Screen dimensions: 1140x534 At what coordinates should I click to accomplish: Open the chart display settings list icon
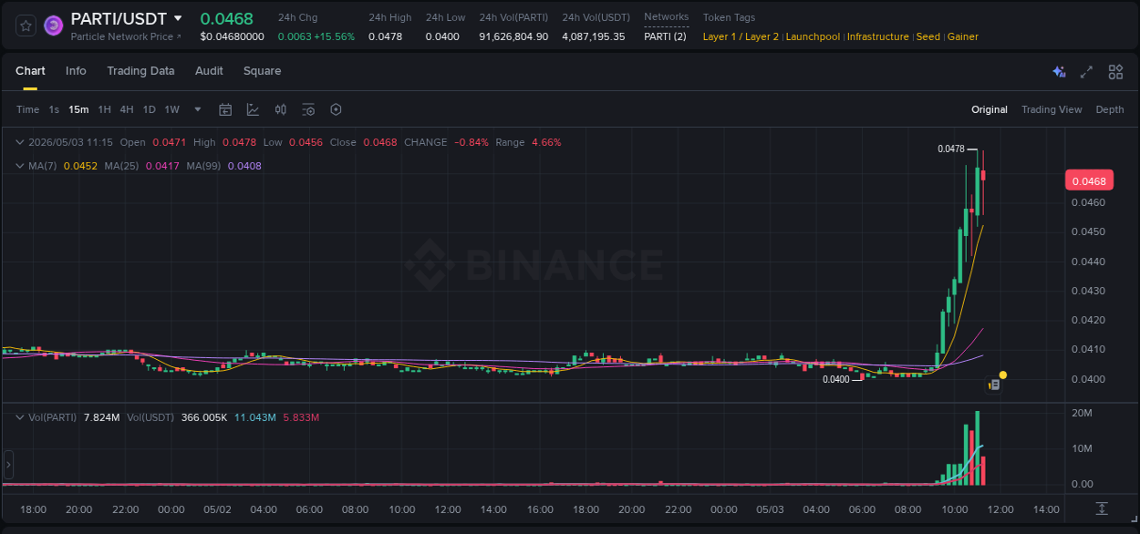tap(308, 109)
